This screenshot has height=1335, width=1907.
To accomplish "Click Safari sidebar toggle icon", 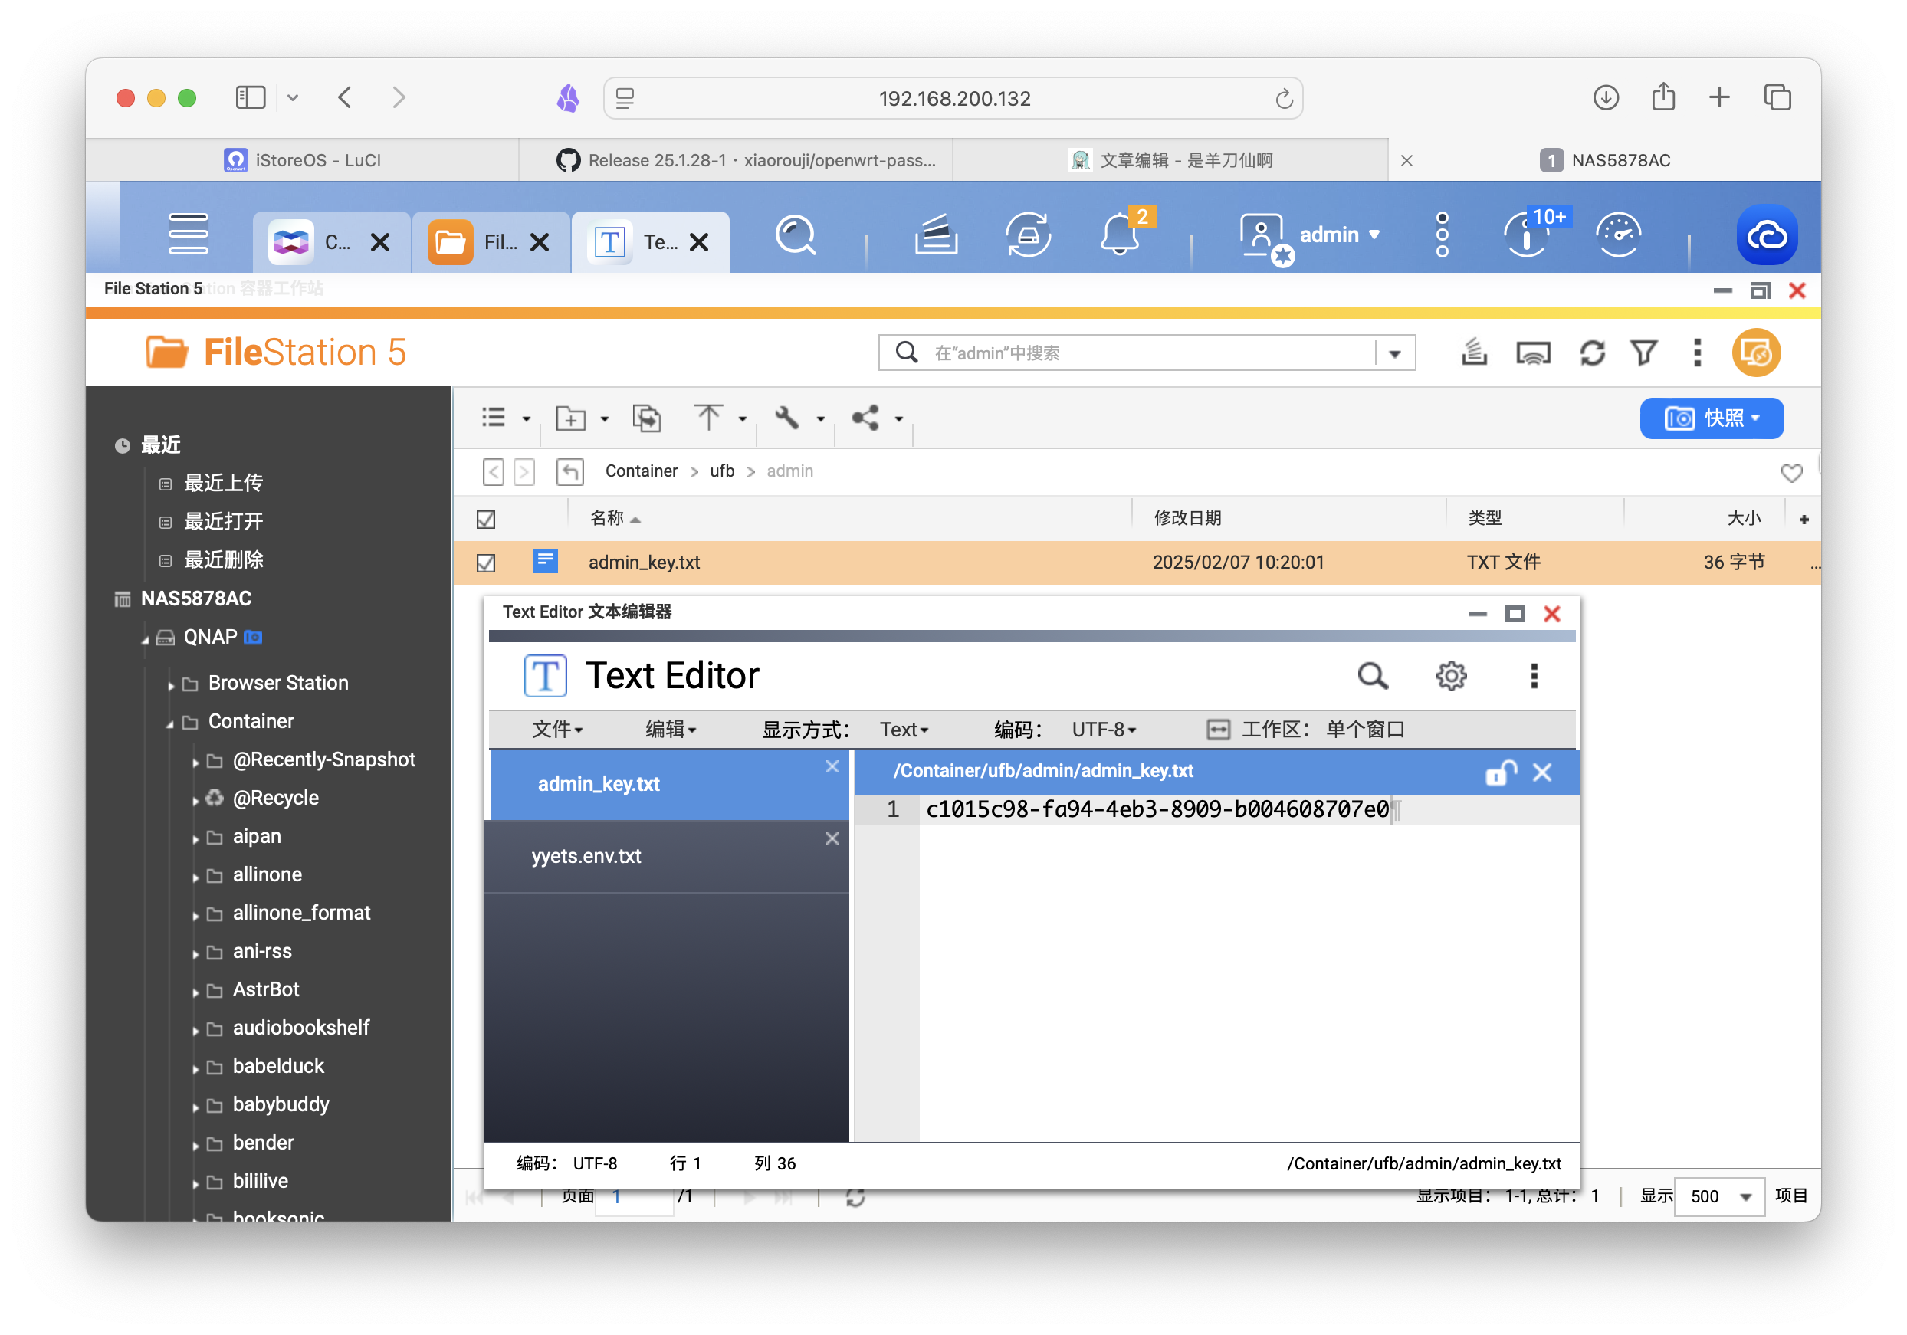I will 250,98.
